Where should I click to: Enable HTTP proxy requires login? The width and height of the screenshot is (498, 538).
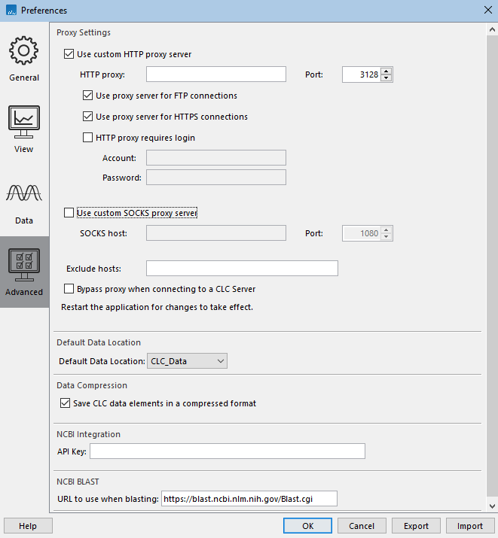(88, 138)
